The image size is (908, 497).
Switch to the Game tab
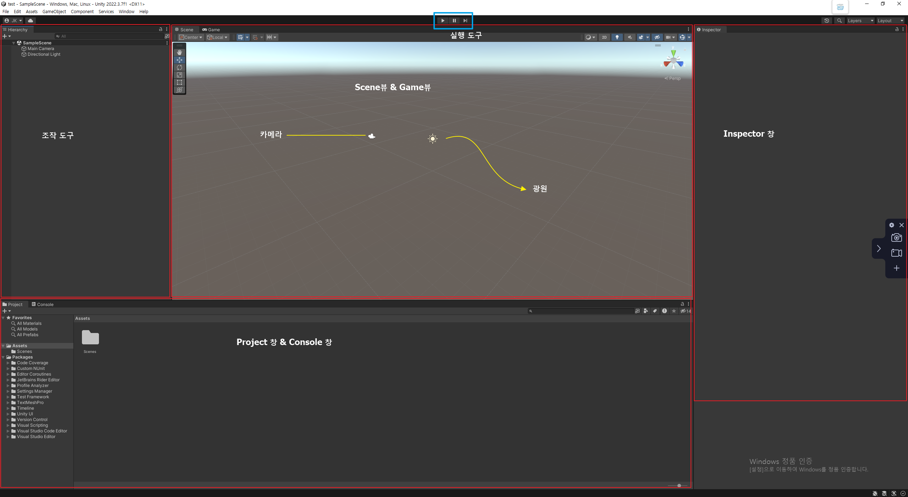pos(211,30)
